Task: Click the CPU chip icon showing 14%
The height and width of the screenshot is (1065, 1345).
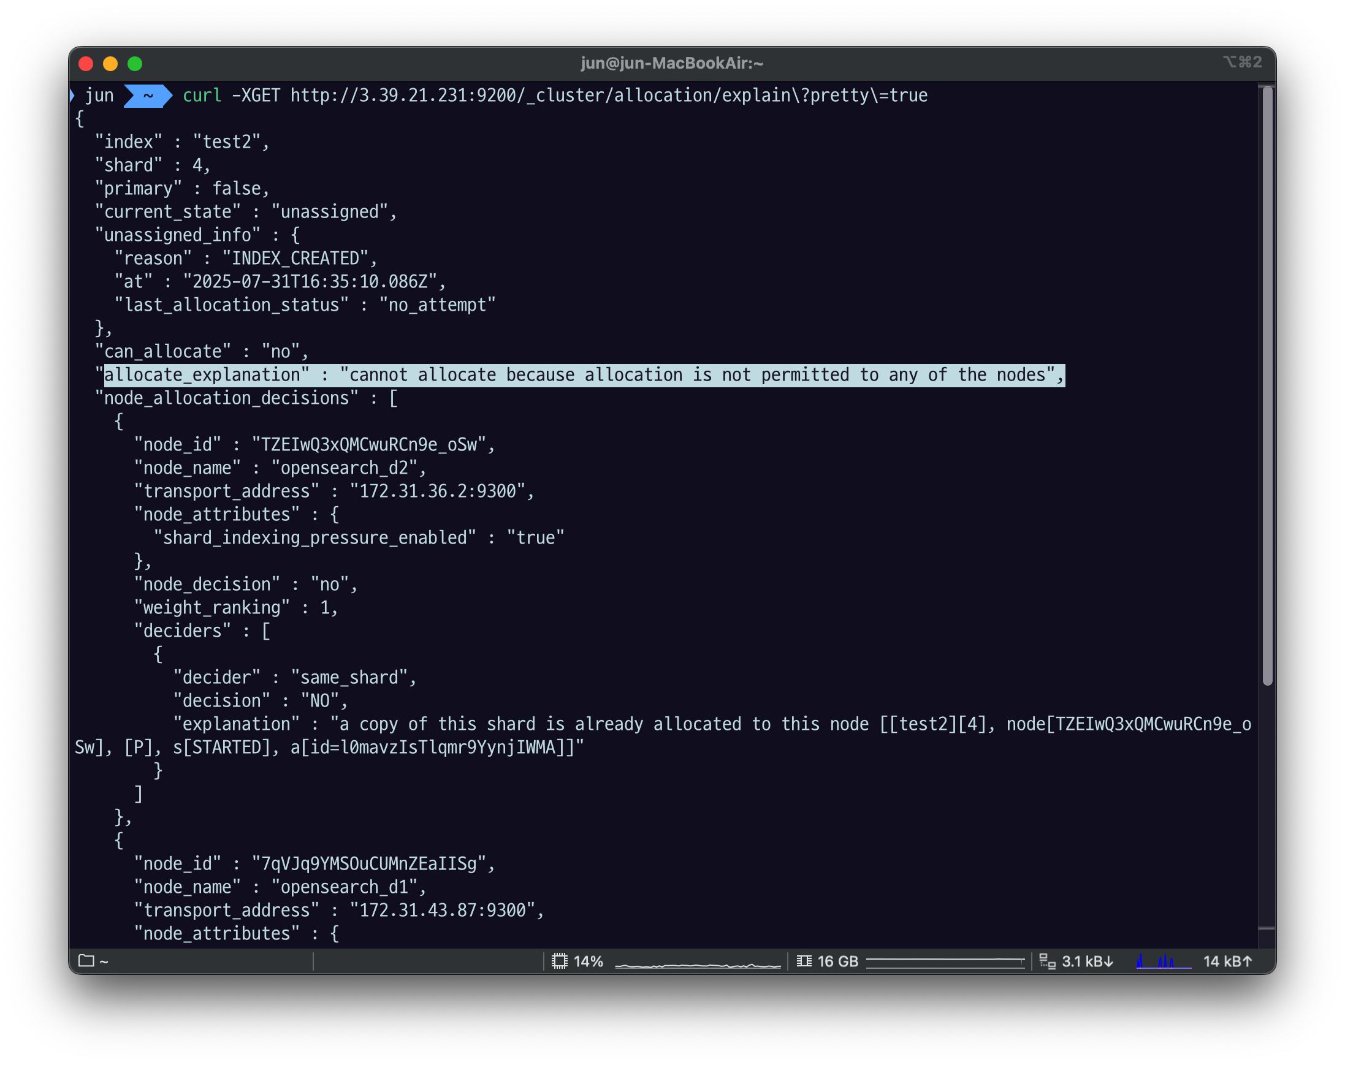Action: click(x=560, y=961)
